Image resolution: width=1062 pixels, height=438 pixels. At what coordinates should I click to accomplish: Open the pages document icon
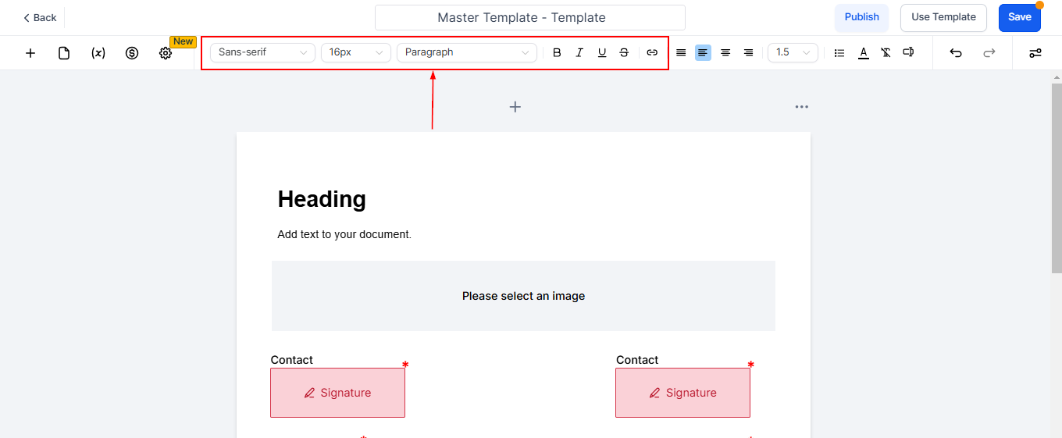[x=64, y=53]
